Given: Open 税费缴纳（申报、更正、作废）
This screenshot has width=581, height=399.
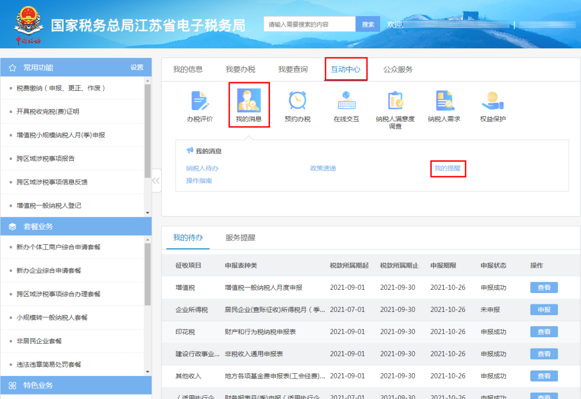Looking at the screenshot, I should [x=61, y=88].
